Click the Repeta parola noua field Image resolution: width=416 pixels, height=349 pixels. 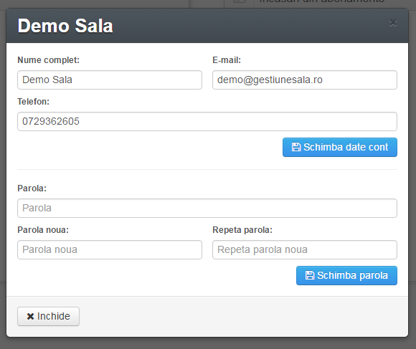coord(305,249)
